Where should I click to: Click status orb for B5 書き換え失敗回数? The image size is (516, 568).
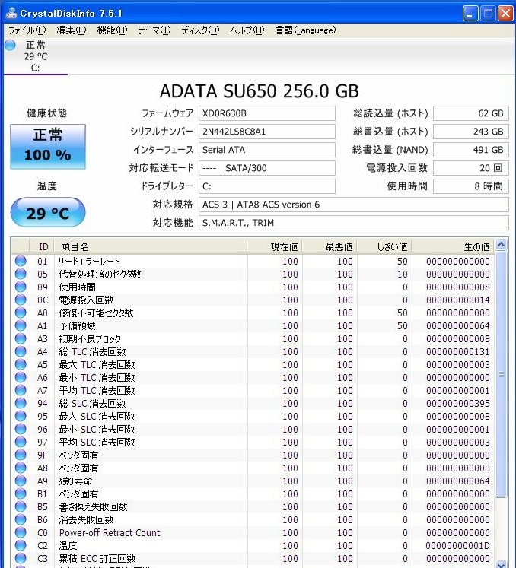[x=21, y=506]
